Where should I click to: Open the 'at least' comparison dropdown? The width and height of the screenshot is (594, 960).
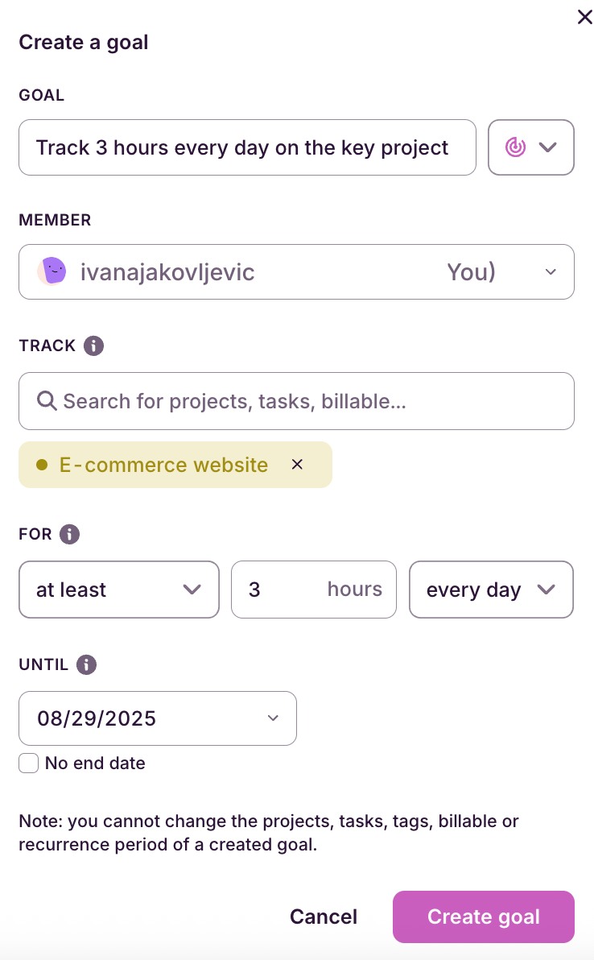coord(119,590)
